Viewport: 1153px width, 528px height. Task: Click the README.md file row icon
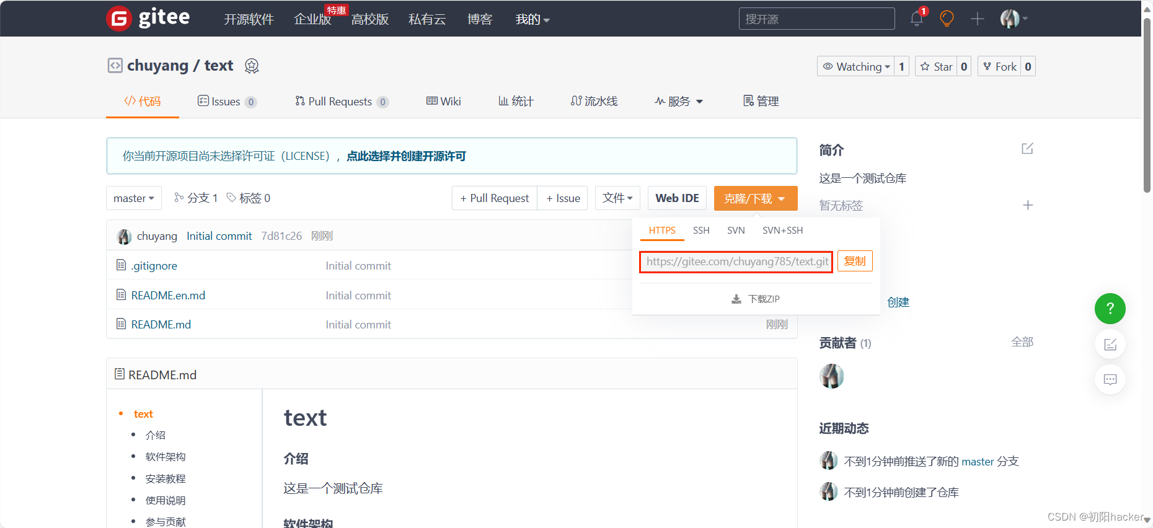(x=121, y=324)
